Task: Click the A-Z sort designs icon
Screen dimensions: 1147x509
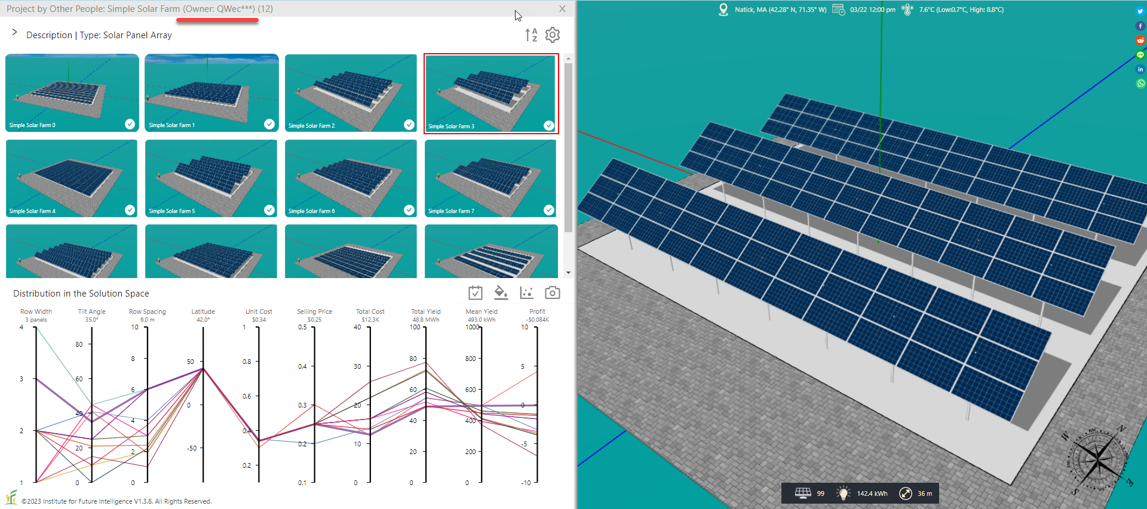Action: 531,35
